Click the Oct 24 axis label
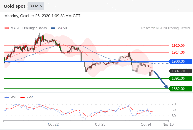 pos(146,124)
